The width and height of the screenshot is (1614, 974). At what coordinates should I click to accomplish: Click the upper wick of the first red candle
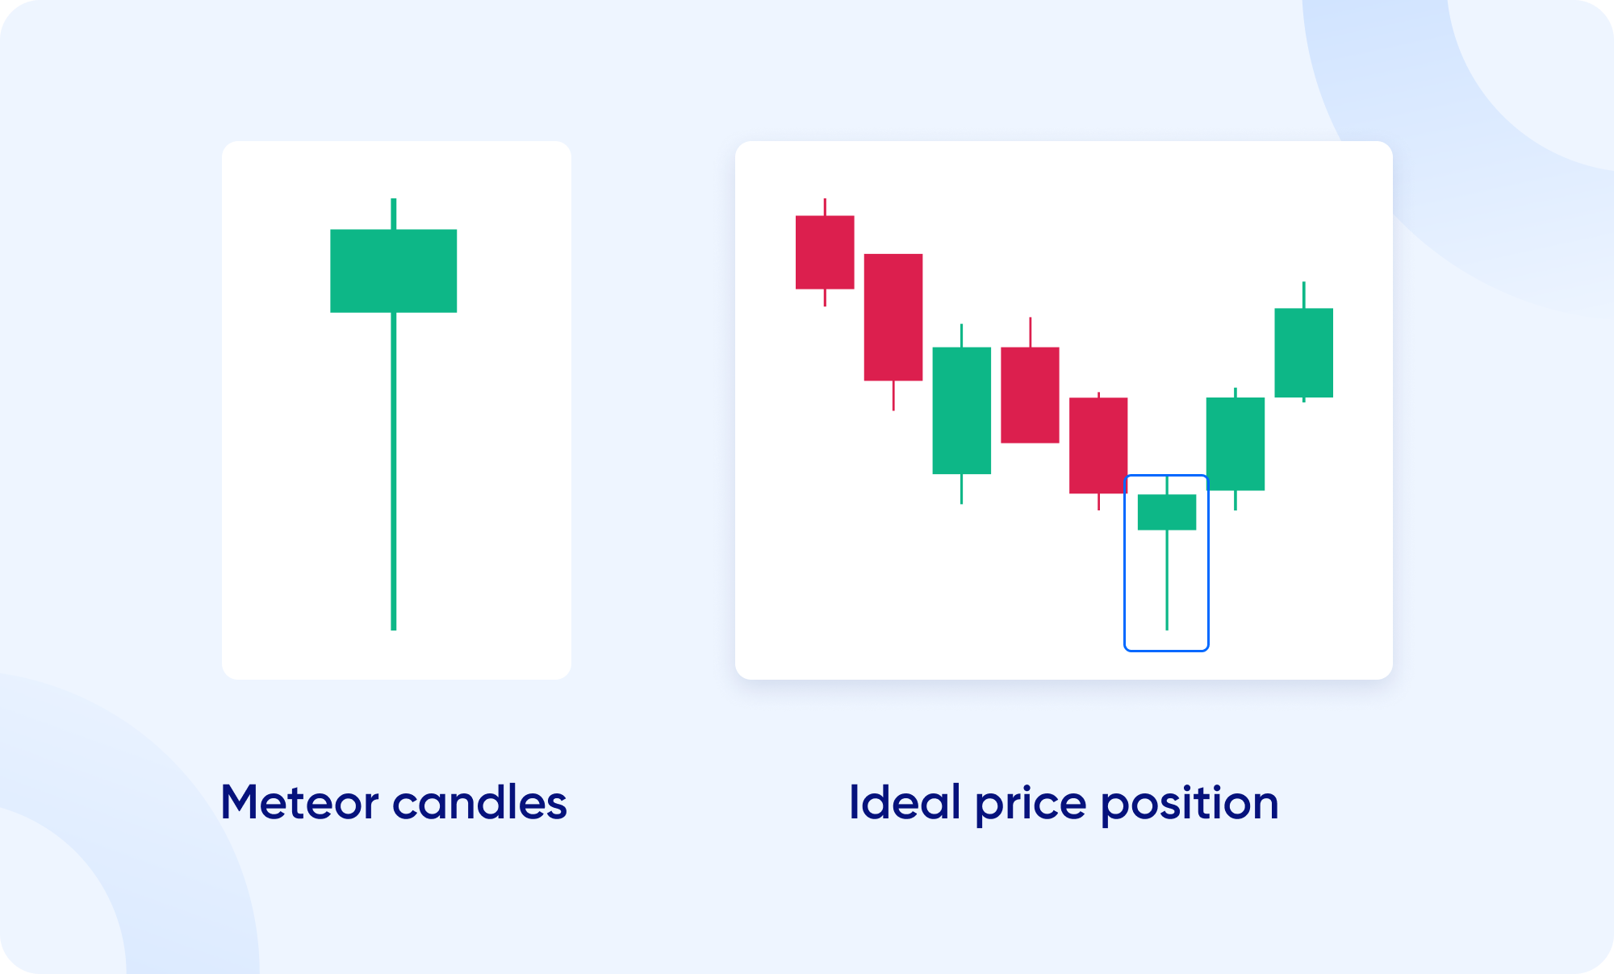click(825, 206)
